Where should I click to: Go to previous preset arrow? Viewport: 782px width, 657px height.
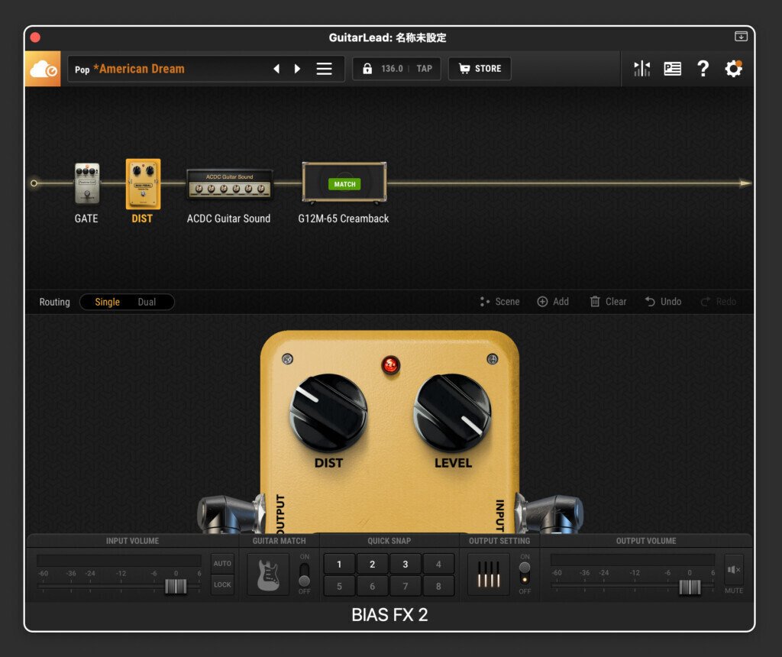[x=276, y=69]
